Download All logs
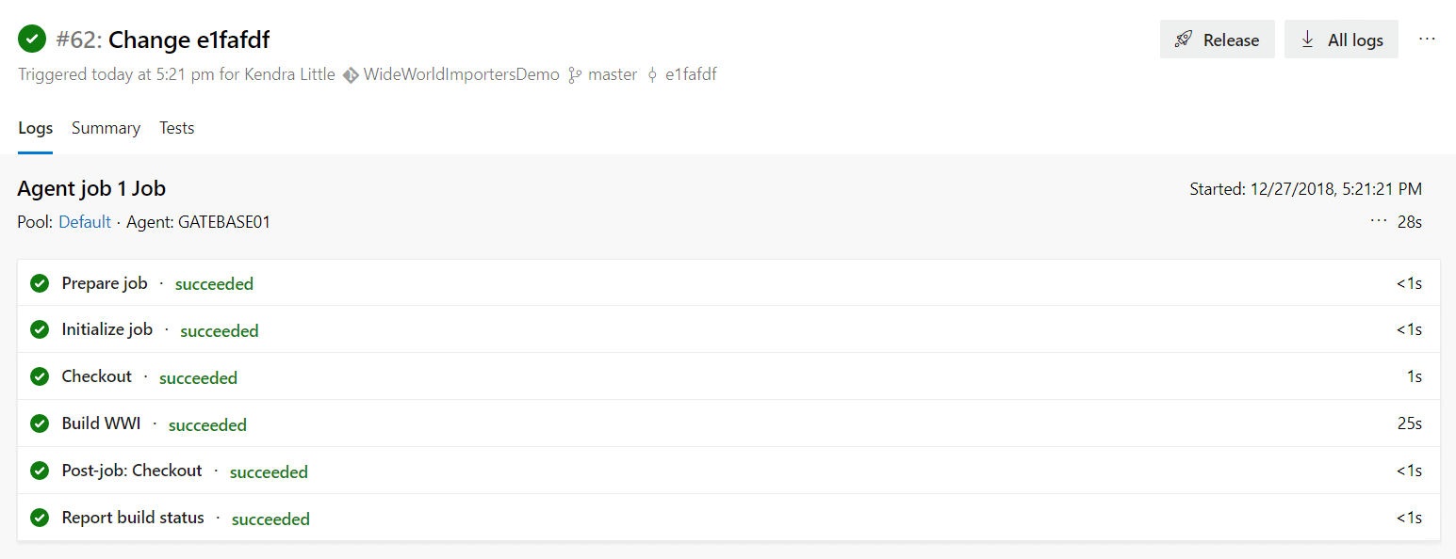The height and width of the screenshot is (559, 1456). tap(1341, 40)
